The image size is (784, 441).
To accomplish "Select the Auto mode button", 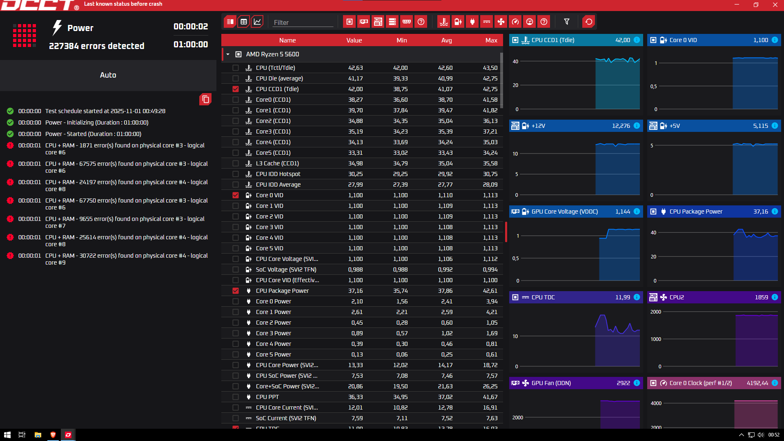I will (x=108, y=75).
